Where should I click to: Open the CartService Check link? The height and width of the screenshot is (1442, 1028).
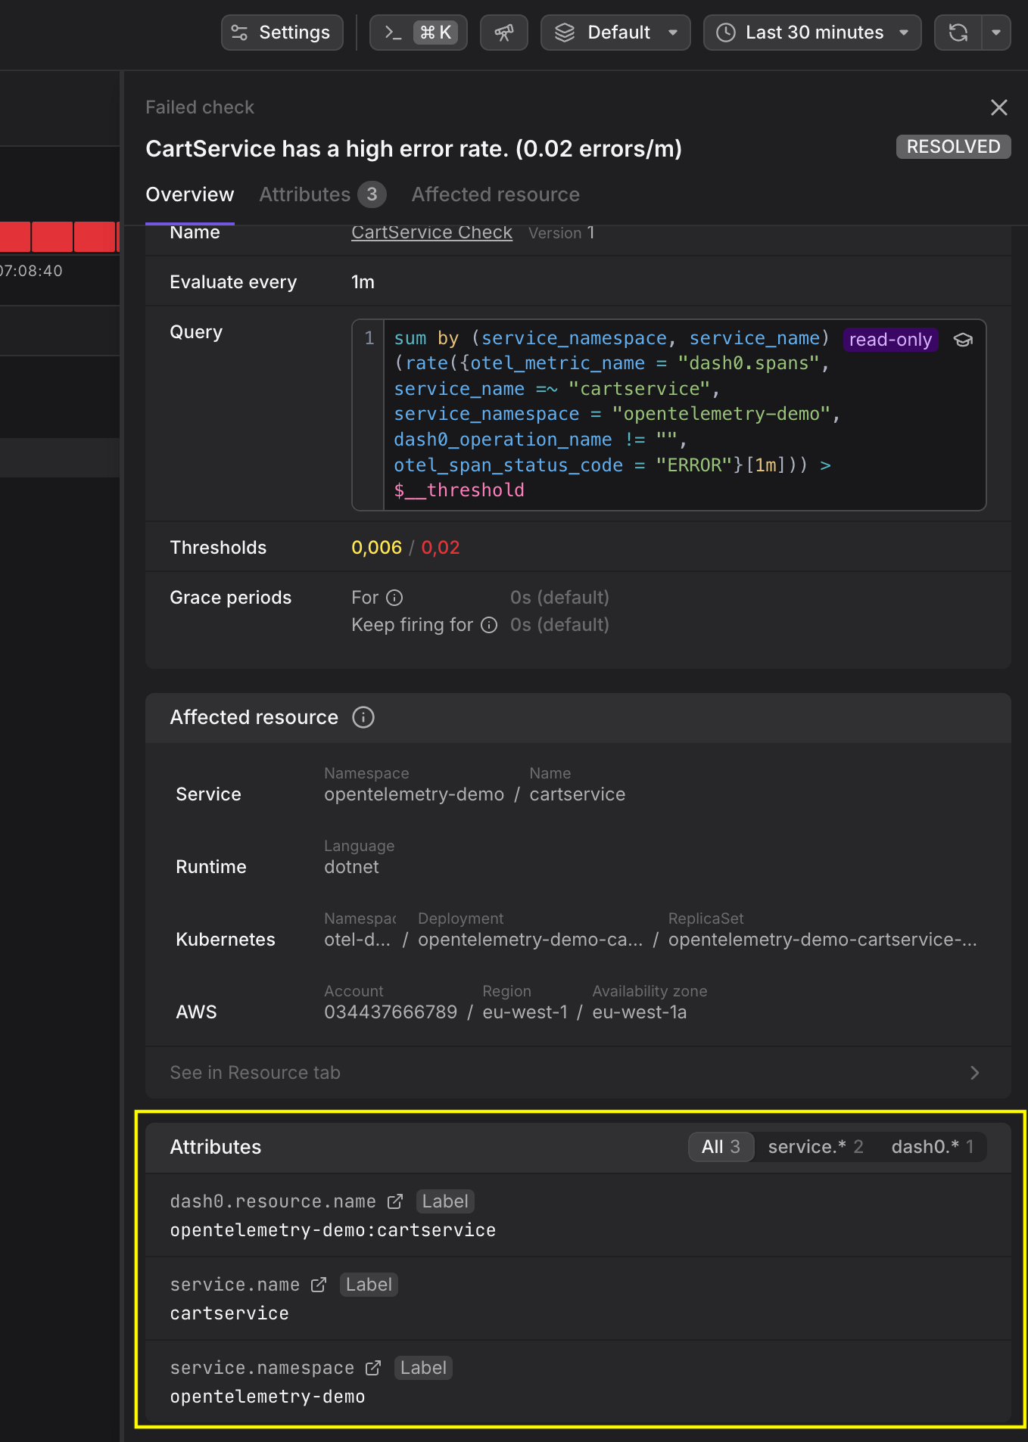431,232
